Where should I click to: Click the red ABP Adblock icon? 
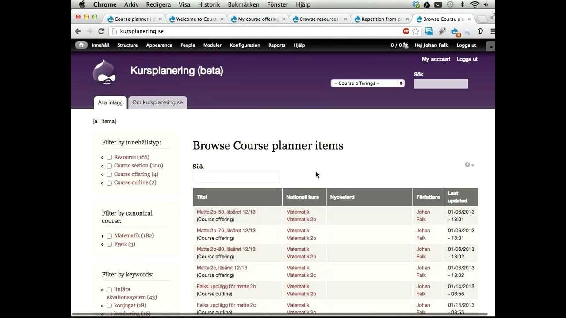coord(406,31)
